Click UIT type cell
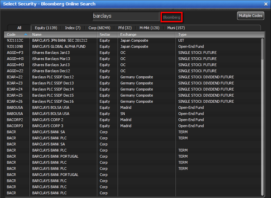The width and height of the screenshot is (271, 198). [181, 40]
